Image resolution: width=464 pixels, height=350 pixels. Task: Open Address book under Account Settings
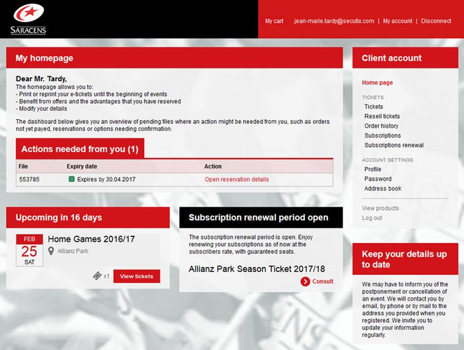383,189
